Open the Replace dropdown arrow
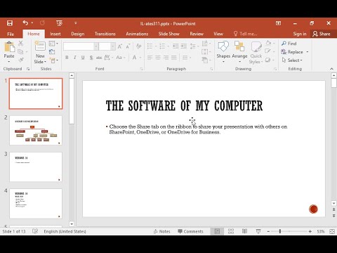The image size is (337, 253). (x=308, y=52)
